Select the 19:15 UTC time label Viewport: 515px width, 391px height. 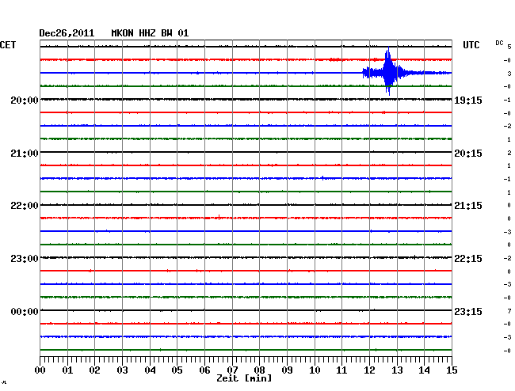point(468,101)
